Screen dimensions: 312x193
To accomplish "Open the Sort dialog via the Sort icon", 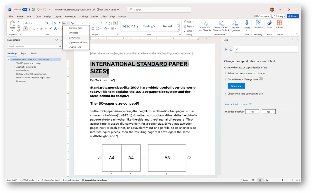I will [x=110, y=23].
